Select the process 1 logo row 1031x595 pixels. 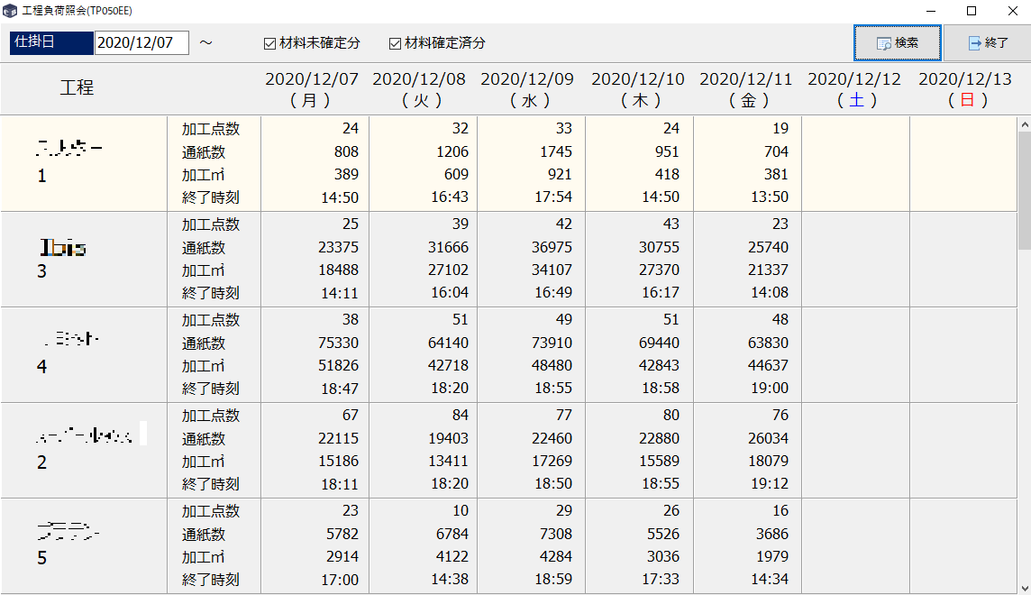[x=68, y=146]
